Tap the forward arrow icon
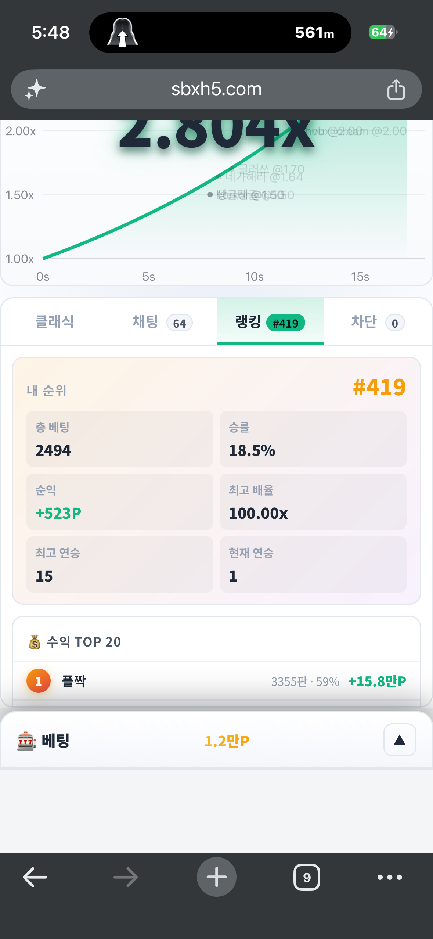Screen dimensions: 433x939 tap(126, 877)
